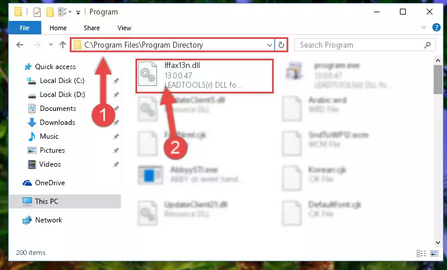Click the pin icon beside Pictures
The height and width of the screenshot is (270, 447).
click(116, 150)
